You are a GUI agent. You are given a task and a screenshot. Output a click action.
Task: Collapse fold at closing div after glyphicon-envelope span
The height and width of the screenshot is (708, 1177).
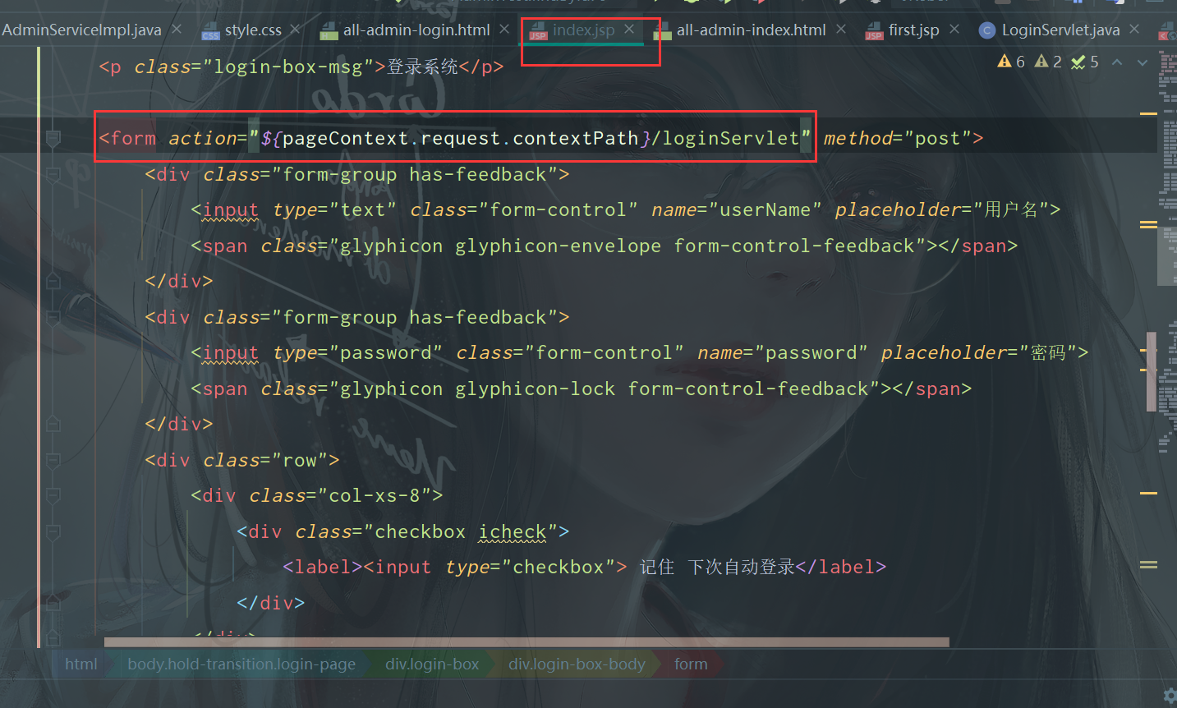tap(53, 282)
